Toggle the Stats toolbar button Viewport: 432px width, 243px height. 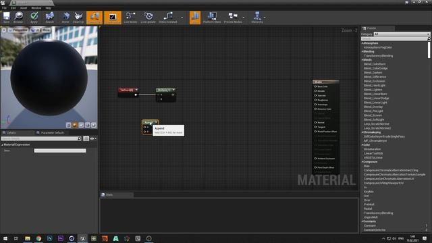[195, 18]
